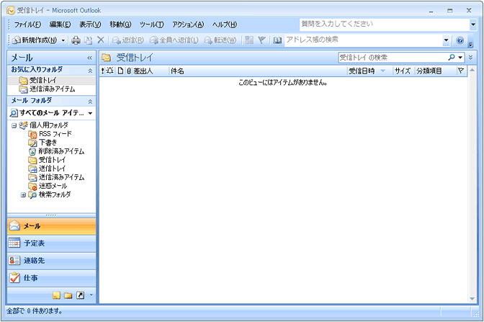
Task: Click the move to folder icon
Action: (89, 40)
